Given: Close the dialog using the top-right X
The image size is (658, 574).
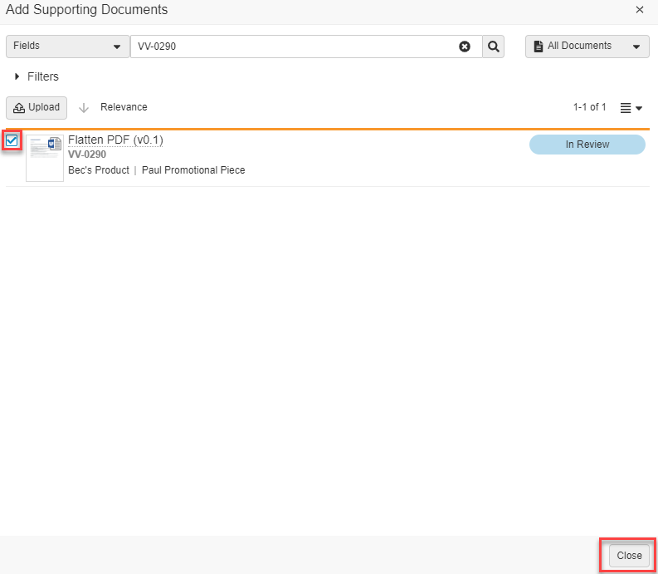Looking at the screenshot, I should click(x=640, y=10).
